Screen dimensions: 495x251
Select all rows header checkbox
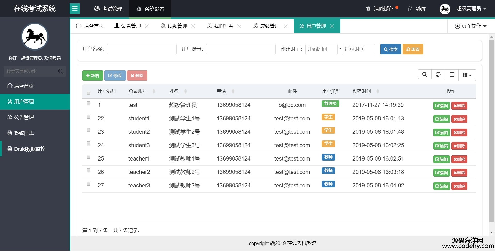click(88, 93)
